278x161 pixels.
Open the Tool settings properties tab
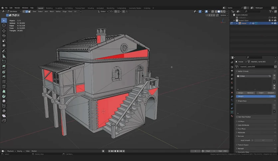tap(232, 62)
